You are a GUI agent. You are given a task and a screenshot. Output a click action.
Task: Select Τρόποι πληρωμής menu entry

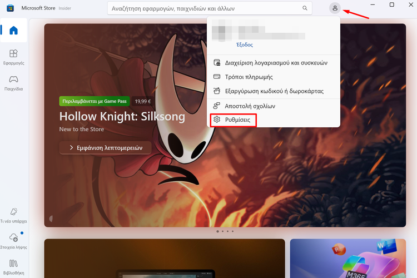point(274,77)
